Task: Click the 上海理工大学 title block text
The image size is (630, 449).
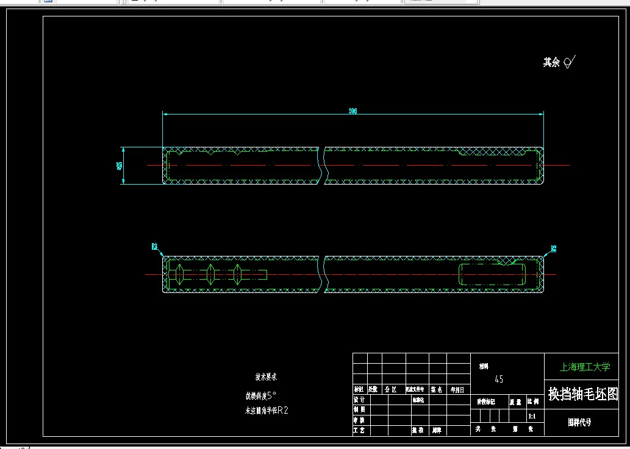Action: pos(585,367)
